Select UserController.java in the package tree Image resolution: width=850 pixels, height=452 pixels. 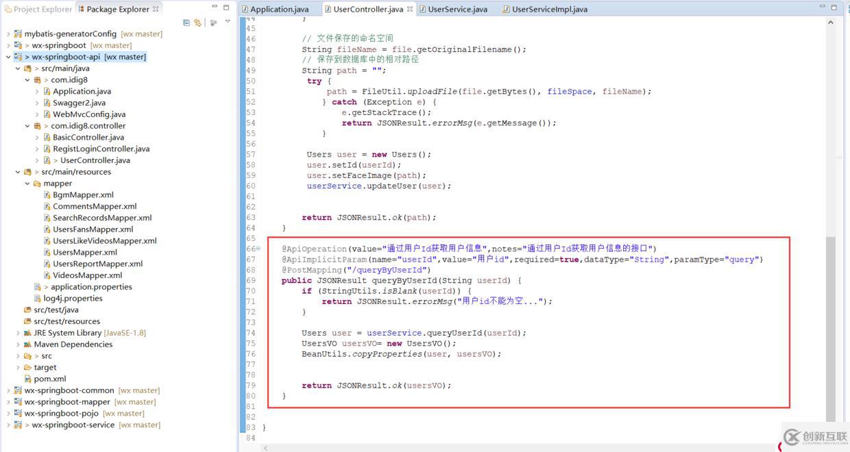95,160
